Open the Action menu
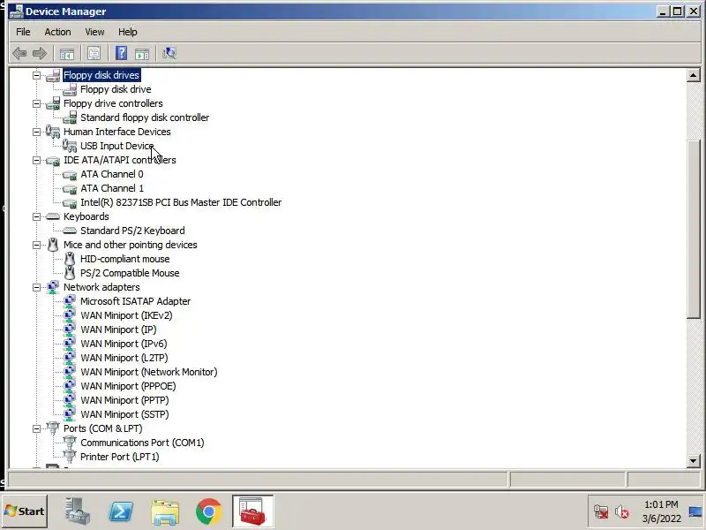Viewport: 706px width, 530px height. (x=57, y=32)
